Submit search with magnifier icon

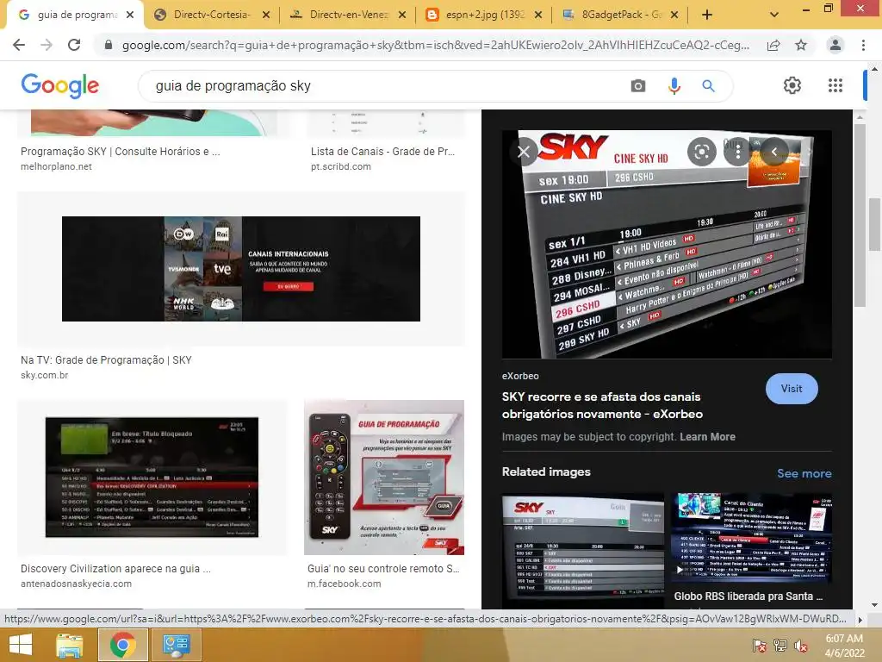tap(708, 85)
